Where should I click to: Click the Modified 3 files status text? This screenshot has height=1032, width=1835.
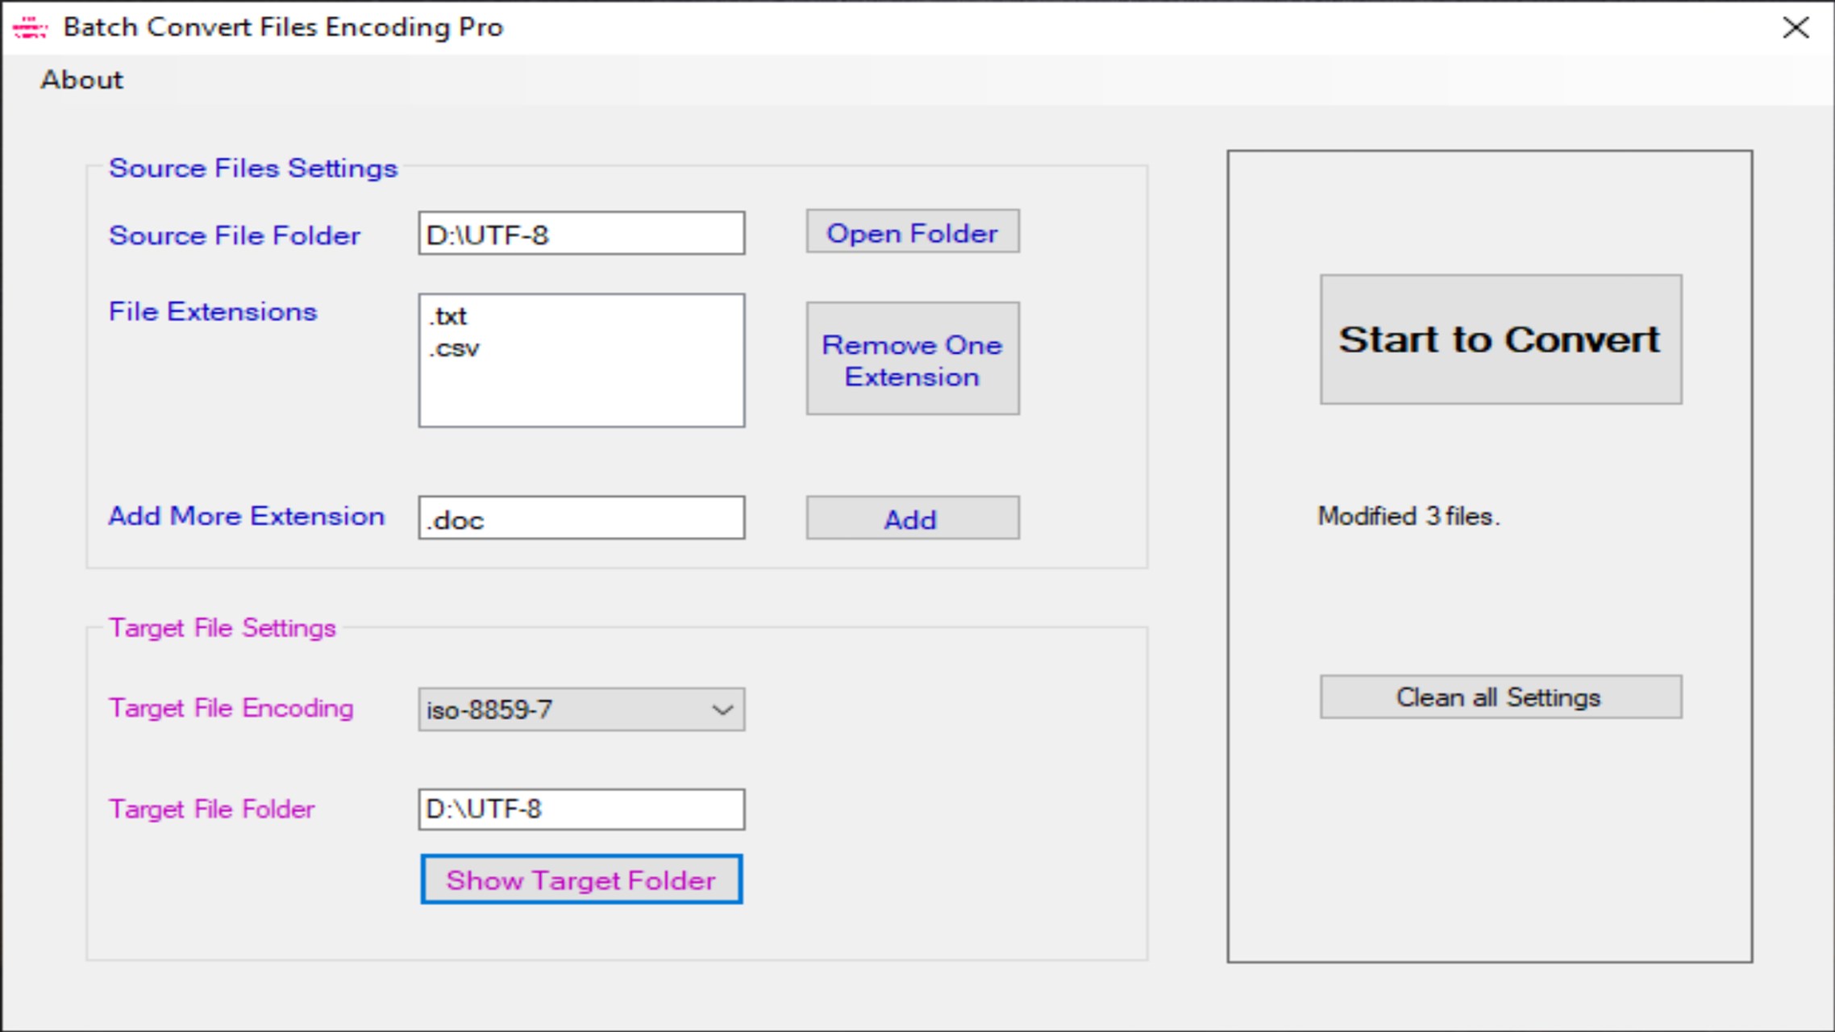pos(1408,516)
